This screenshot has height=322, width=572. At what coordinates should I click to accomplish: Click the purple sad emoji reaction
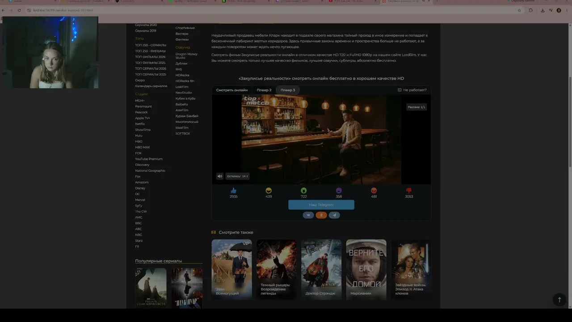[339, 191]
